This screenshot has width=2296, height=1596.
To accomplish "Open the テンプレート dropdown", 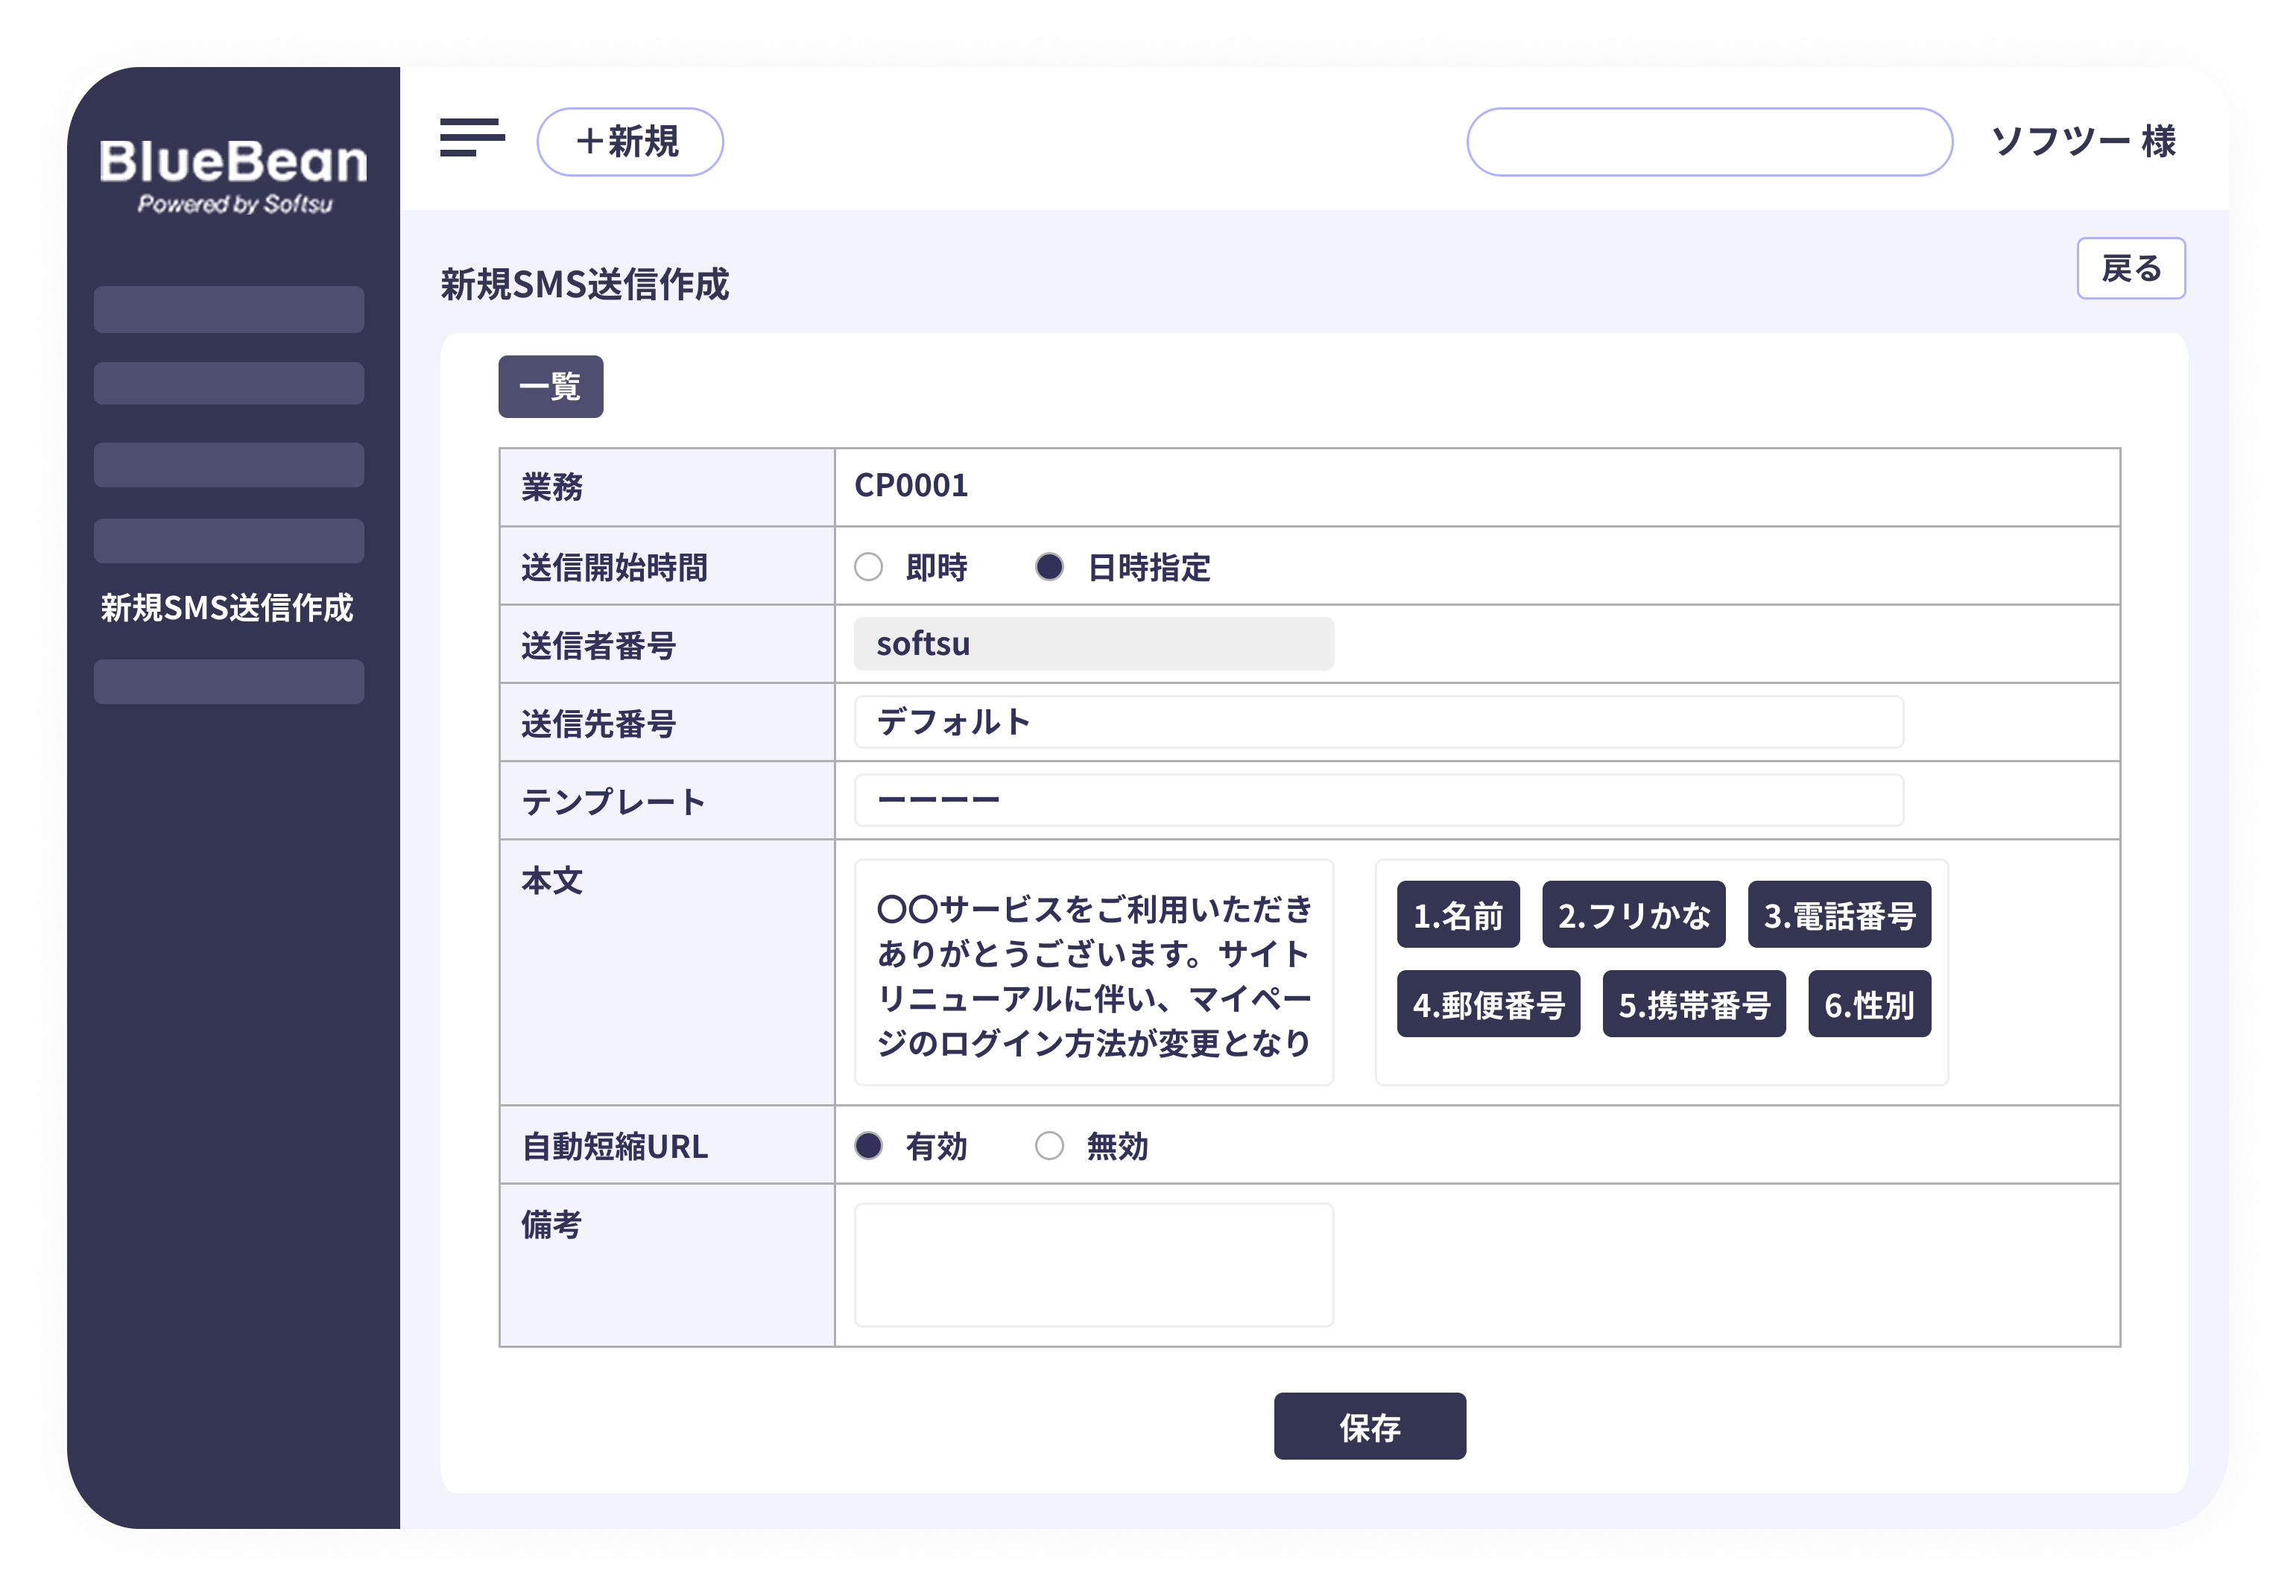I will (1377, 800).
